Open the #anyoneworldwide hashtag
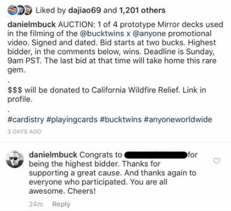This screenshot has width=231, height=211. click(178, 120)
